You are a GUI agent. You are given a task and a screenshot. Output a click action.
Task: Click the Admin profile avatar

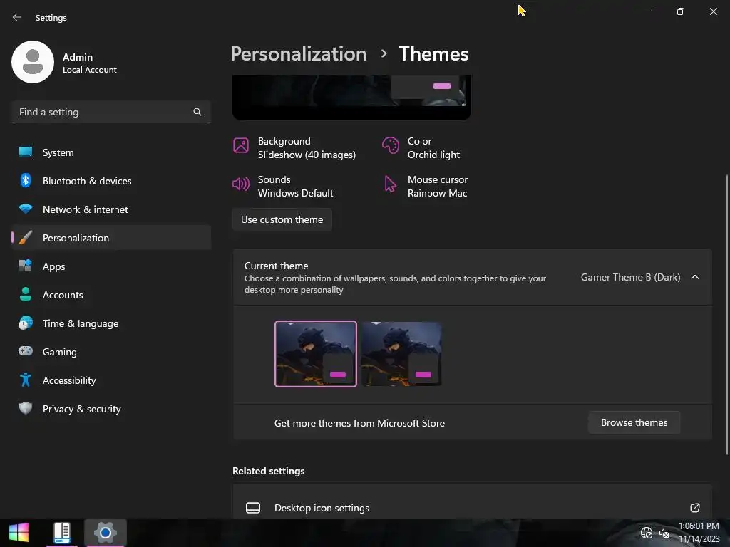[33, 62]
